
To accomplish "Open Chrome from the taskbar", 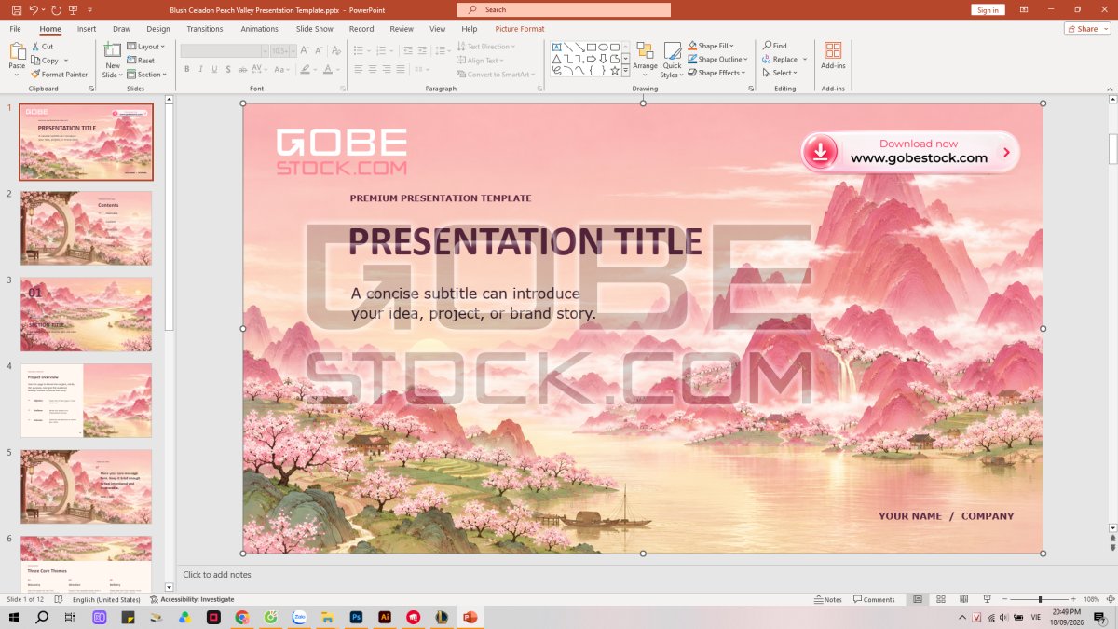I will coord(242,617).
